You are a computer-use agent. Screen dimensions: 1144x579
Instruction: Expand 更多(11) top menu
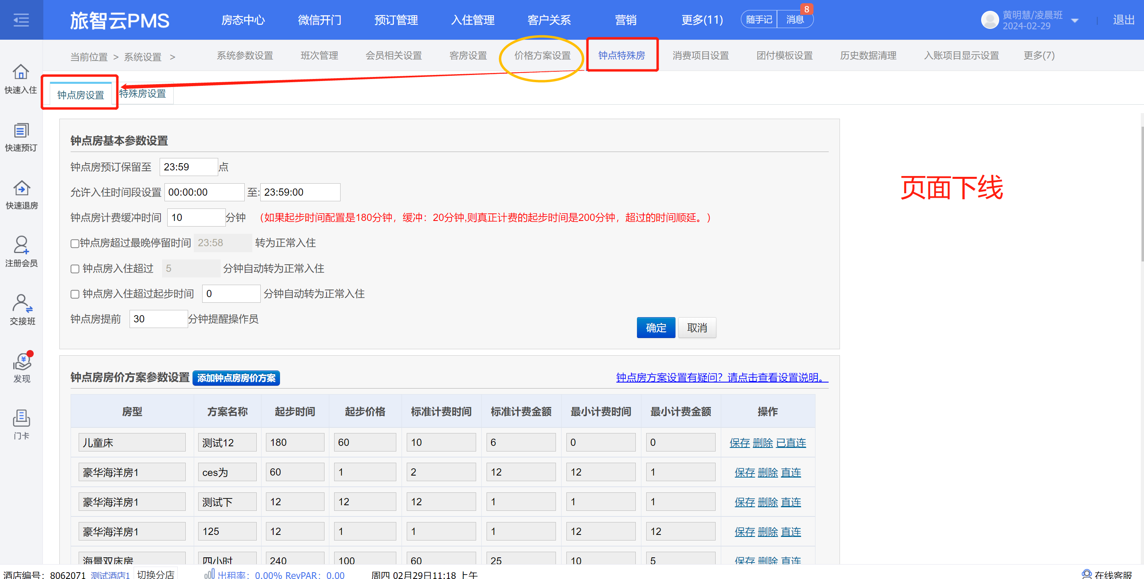[x=702, y=20]
